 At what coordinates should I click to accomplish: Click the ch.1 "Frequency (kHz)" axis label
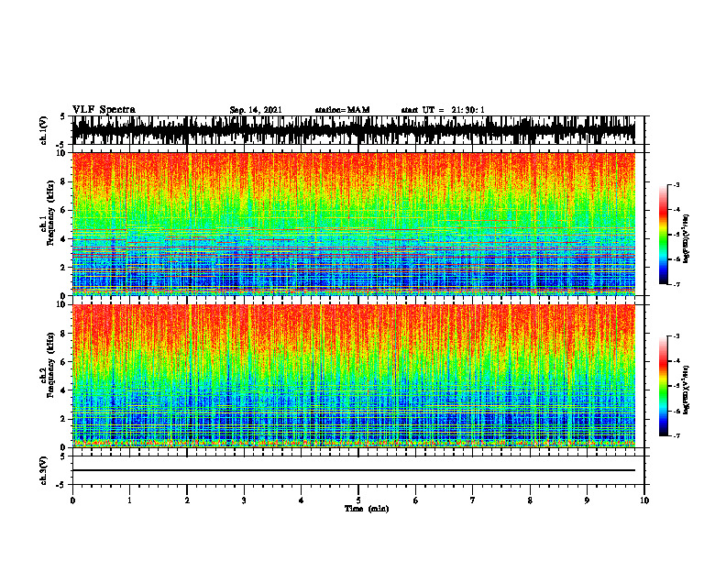[50, 214]
